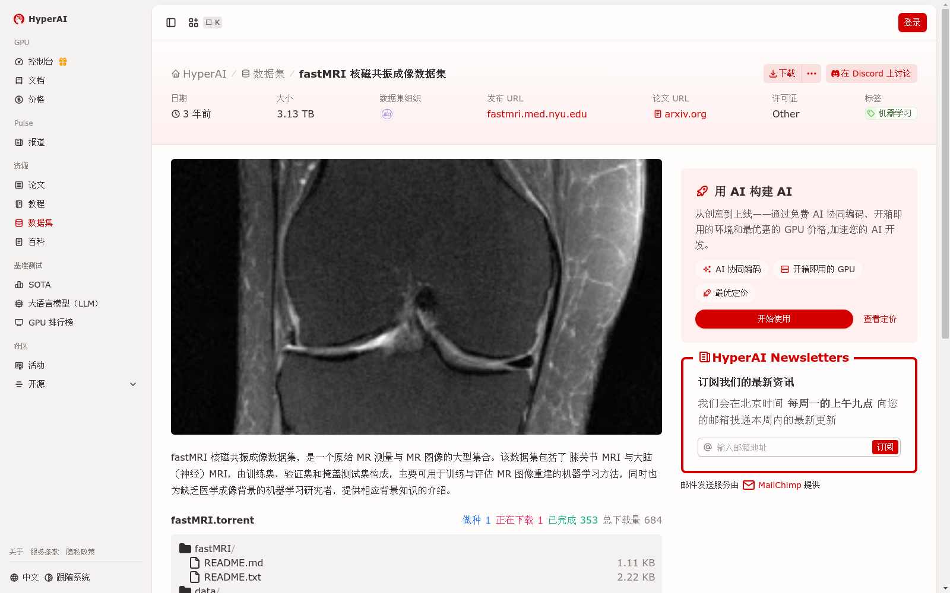This screenshot has height=593, width=950.
Task: Open the fastmri.med.nyu.edu link
Action: pyautogui.click(x=537, y=114)
